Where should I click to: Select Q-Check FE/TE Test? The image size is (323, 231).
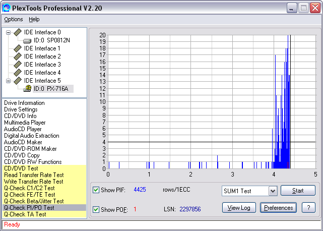coord(44,195)
